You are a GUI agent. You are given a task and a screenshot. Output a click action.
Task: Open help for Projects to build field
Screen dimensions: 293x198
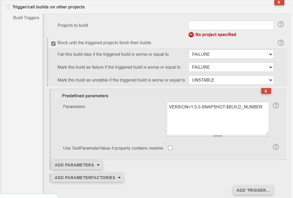tap(281, 24)
